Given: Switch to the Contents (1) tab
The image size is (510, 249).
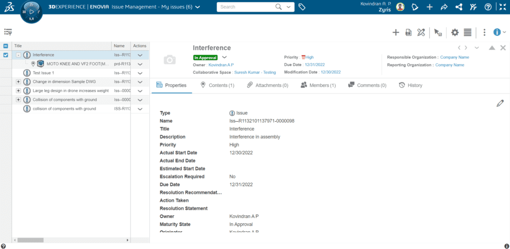Looking at the screenshot, I should pos(217,85).
